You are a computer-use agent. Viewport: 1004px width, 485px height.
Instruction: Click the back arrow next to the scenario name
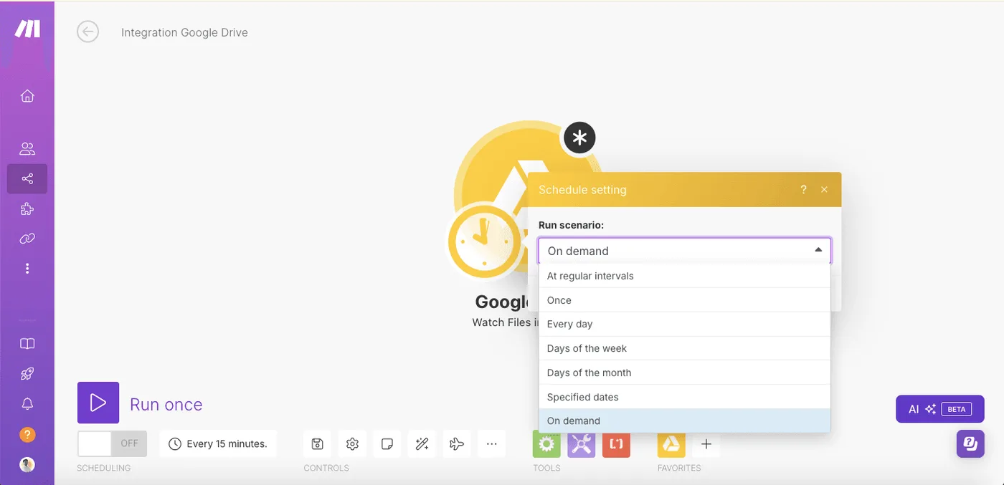click(x=87, y=32)
